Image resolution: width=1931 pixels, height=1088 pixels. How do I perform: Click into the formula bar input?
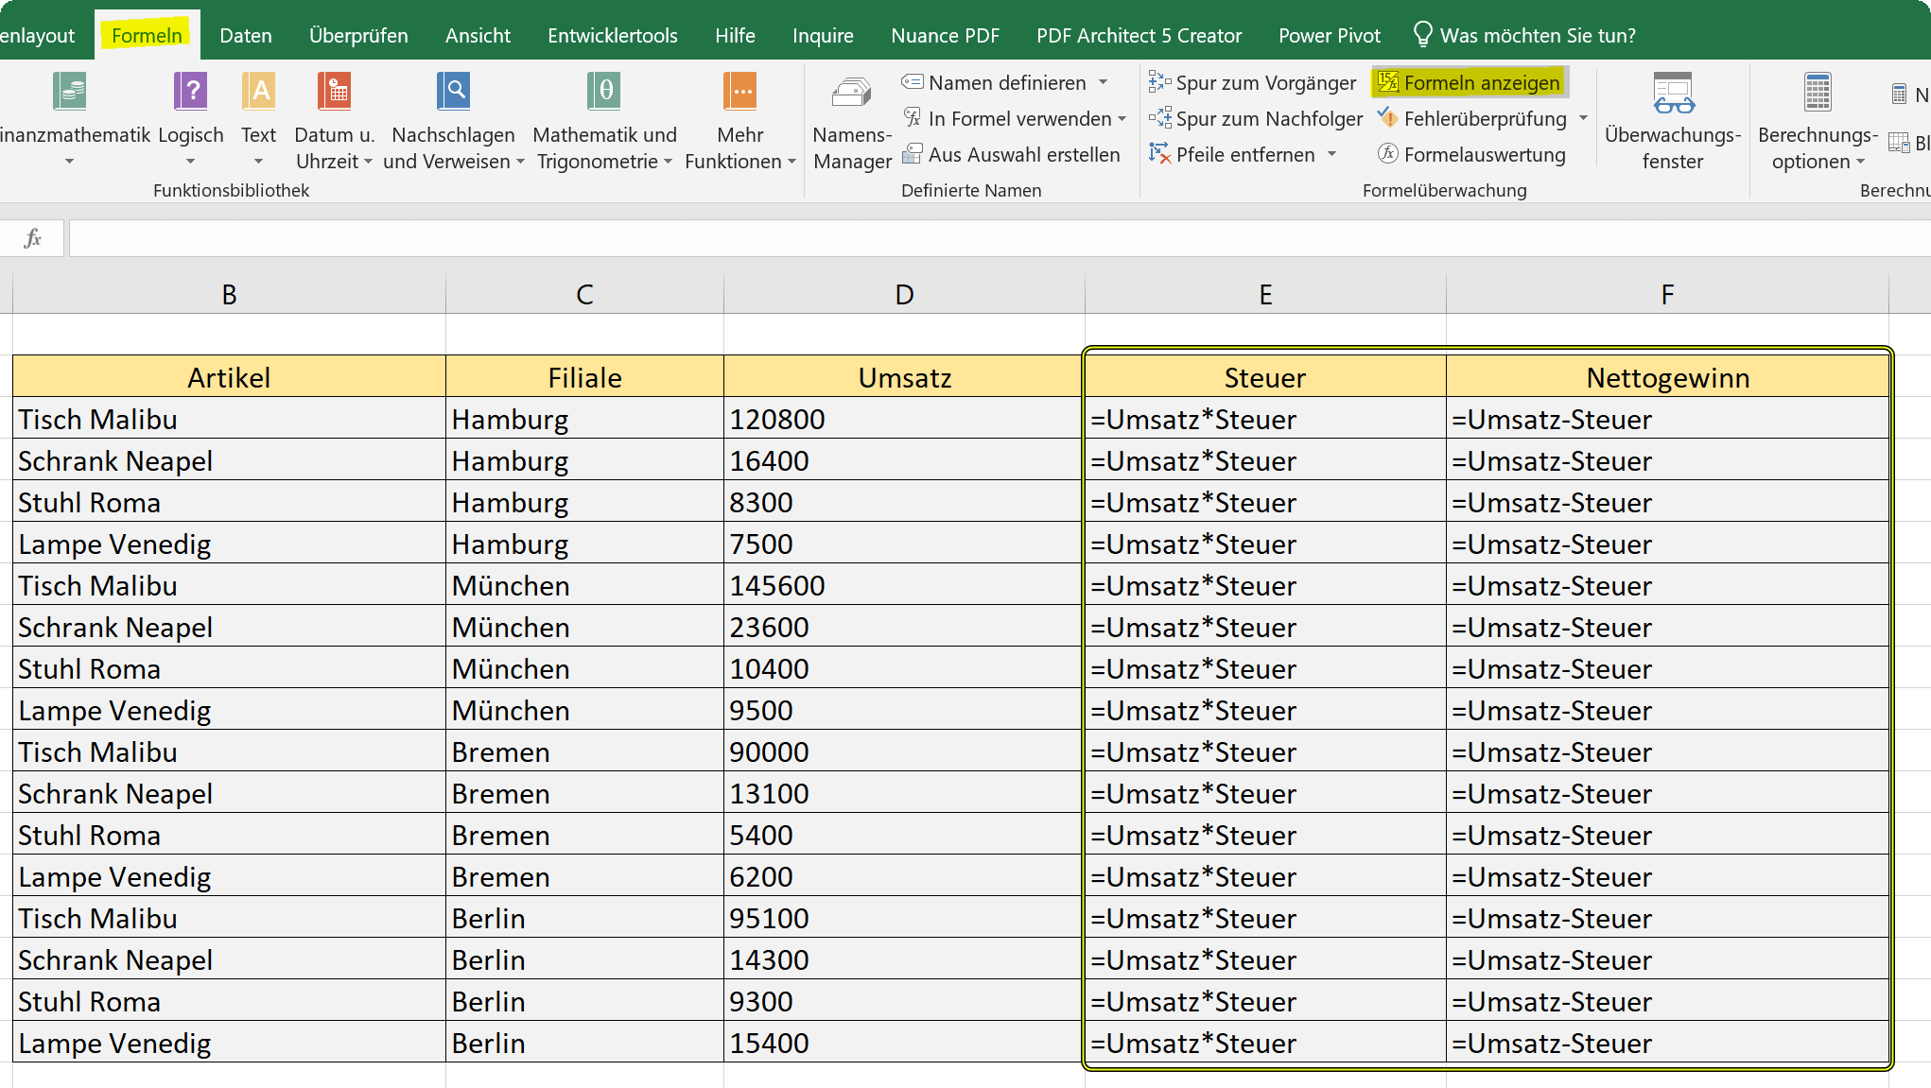(999, 238)
